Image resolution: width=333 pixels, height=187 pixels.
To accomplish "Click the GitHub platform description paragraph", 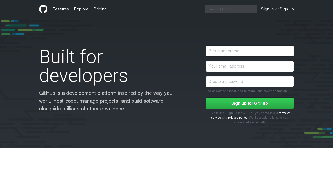I will click(106, 101).
